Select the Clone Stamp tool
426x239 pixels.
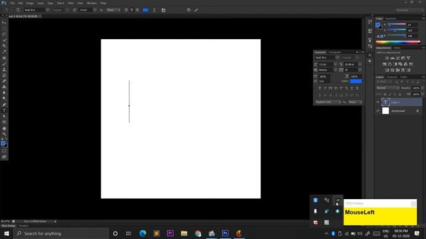coord(4,70)
